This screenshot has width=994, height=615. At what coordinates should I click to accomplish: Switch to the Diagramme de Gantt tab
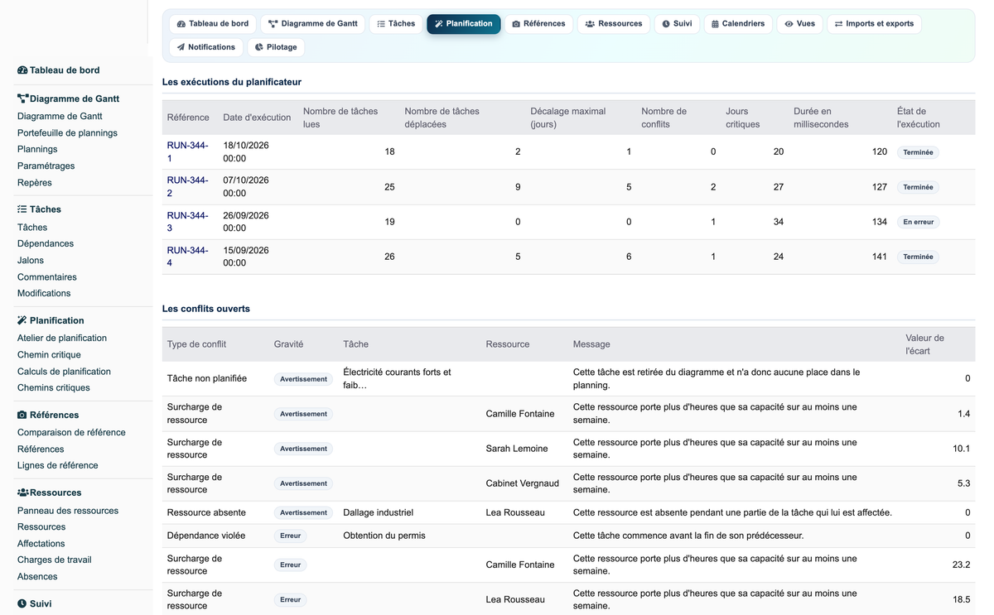312,24
